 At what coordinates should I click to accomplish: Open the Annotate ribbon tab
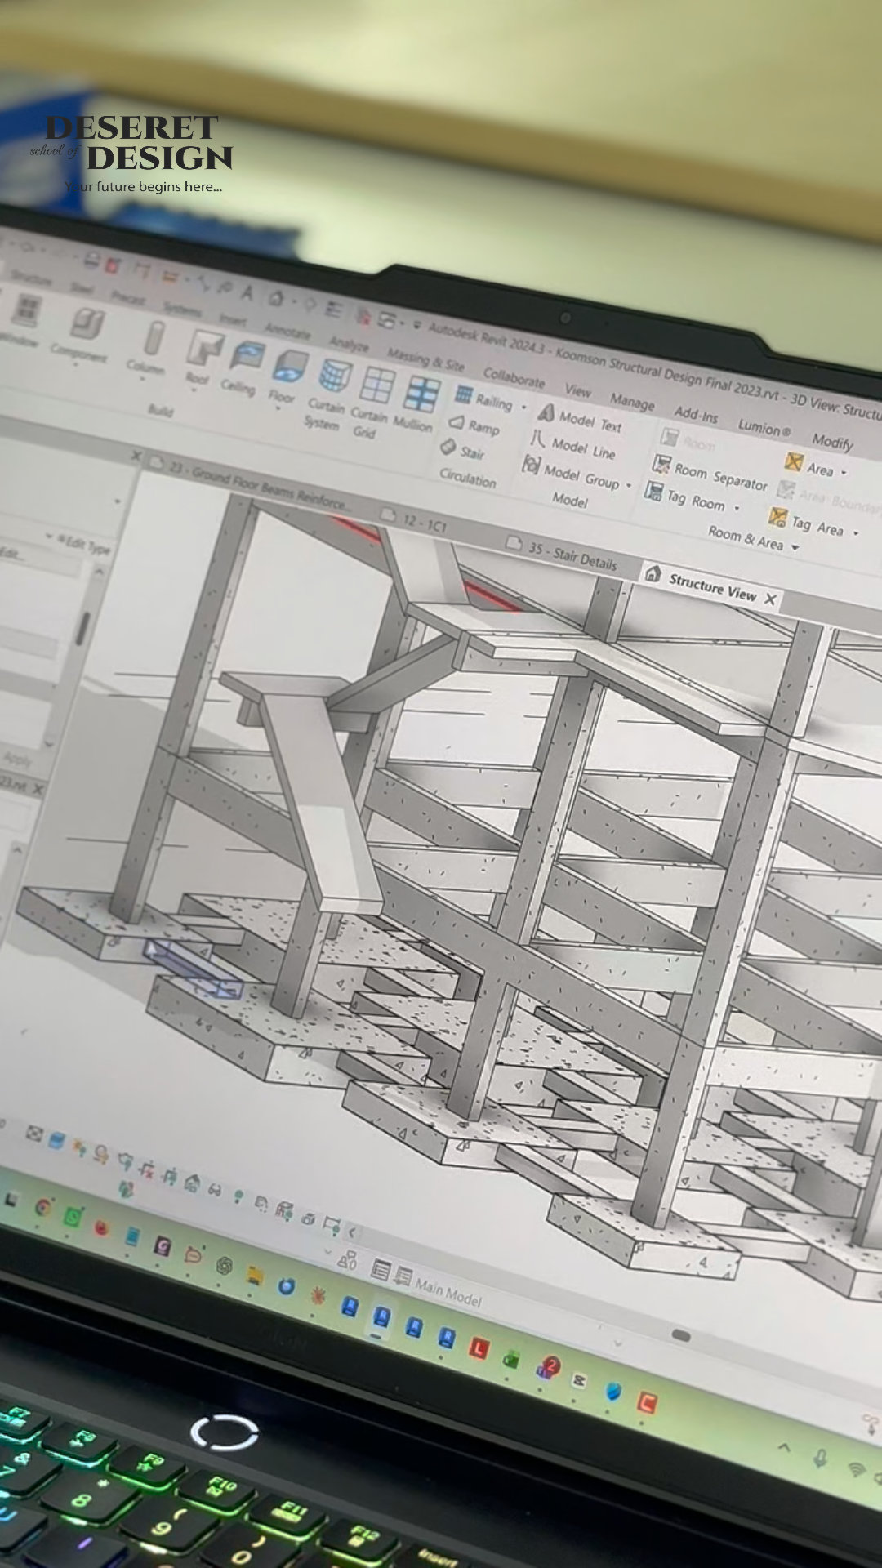click(287, 331)
